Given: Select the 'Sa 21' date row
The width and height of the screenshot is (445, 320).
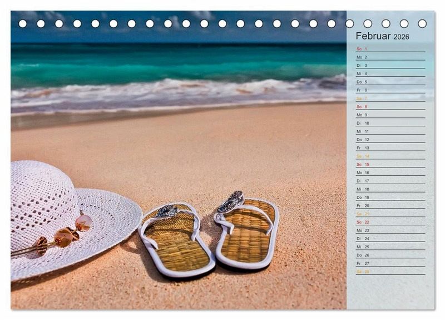Looking at the screenshot, I should 390,214.
